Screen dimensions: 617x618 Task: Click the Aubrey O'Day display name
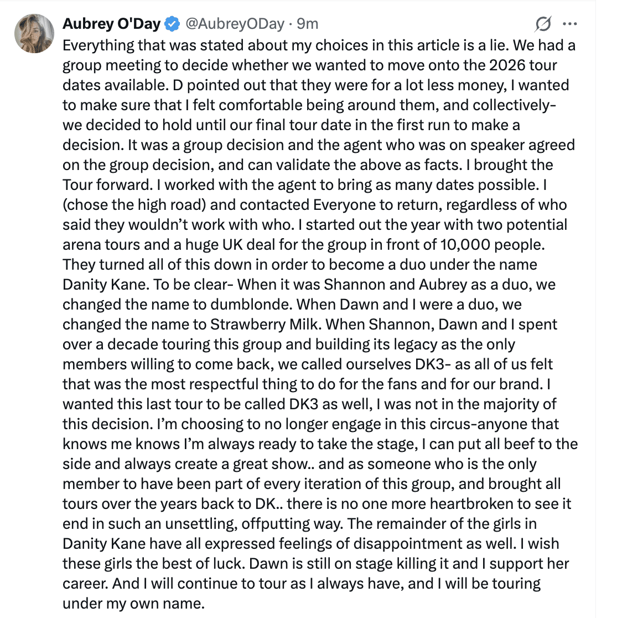point(111,24)
